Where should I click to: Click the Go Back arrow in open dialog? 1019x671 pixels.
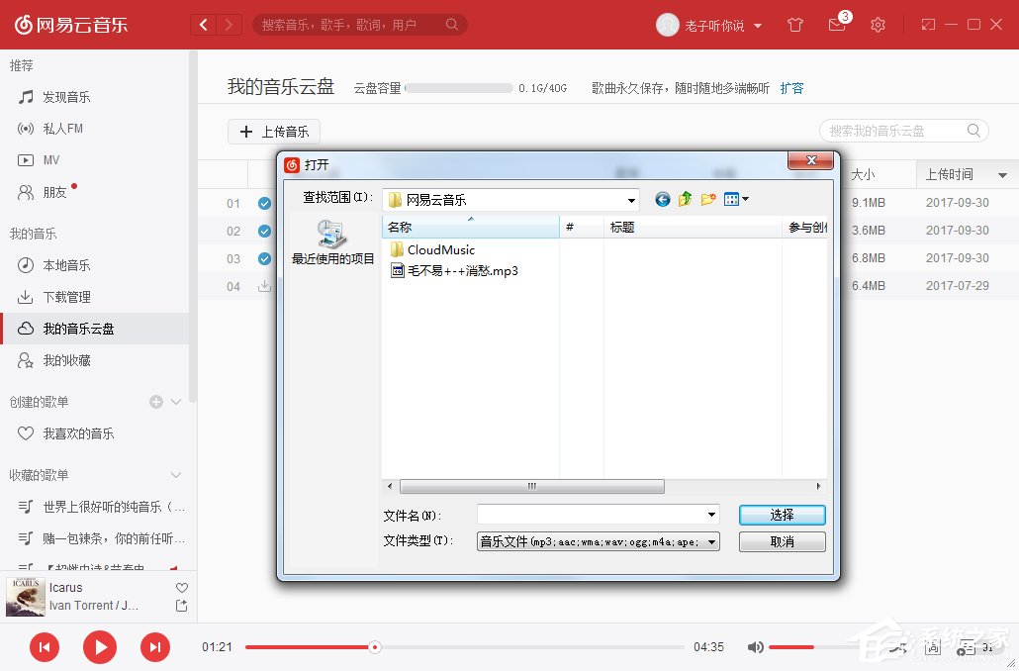[662, 199]
